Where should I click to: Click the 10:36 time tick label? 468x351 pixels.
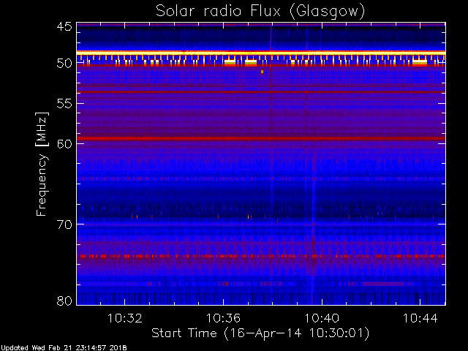tap(223, 319)
